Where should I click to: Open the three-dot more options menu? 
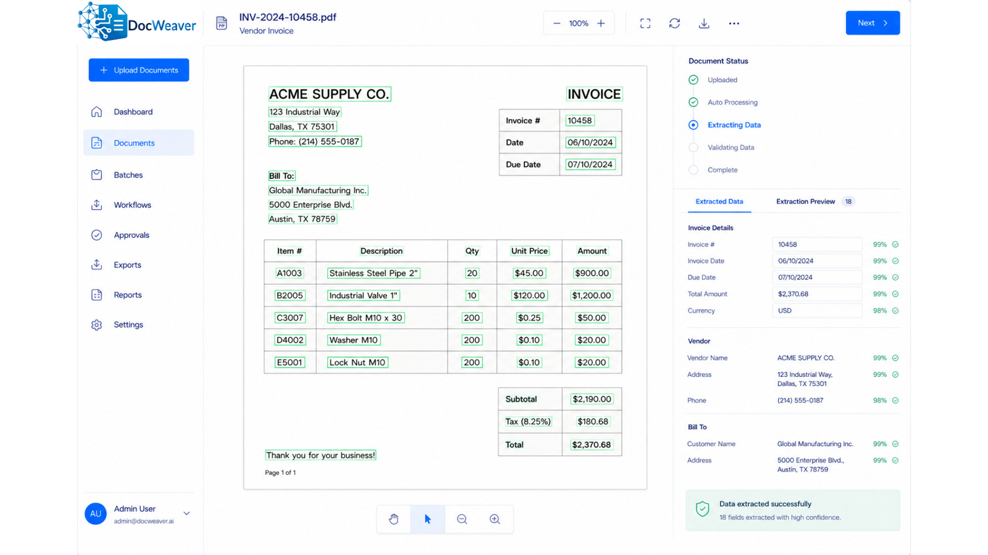click(x=734, y=23)
